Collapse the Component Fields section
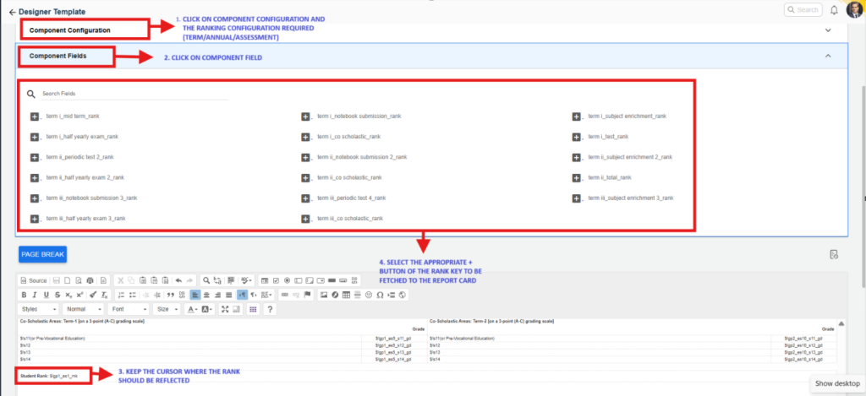Screen dimensions: 866x396 (x=828, y=56)
